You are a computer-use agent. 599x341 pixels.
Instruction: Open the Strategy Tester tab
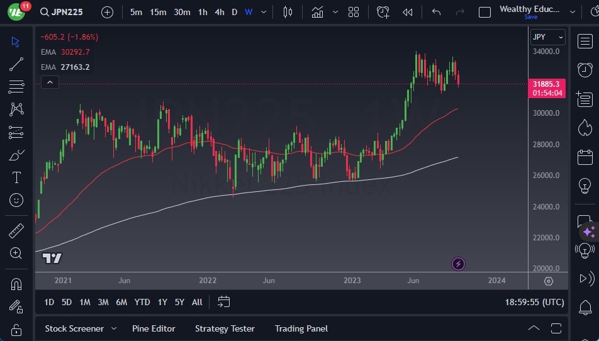(225, 328)
